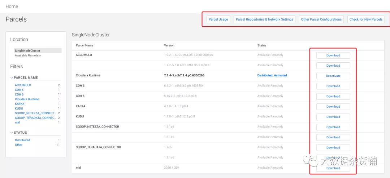Open the Parcel Usage page
This screenshot has height=178, width=390.
coord(218,19)
